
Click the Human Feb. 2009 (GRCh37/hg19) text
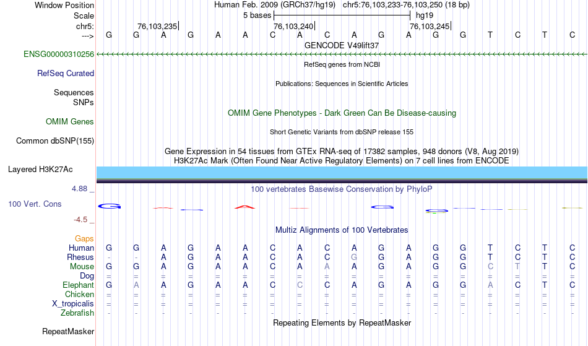pos(274,5)
